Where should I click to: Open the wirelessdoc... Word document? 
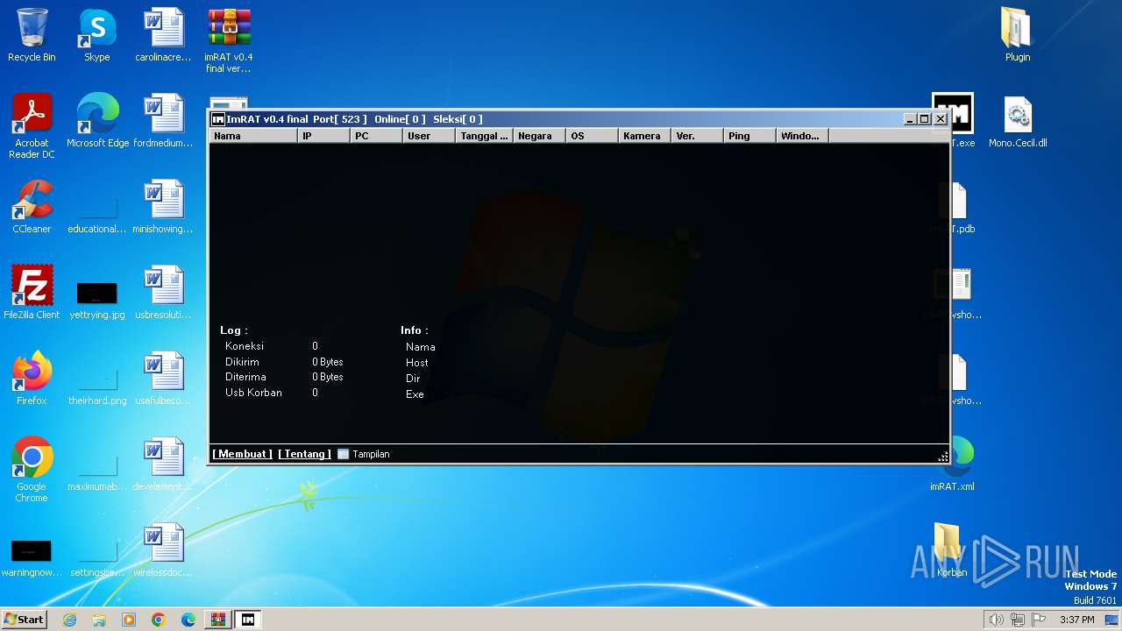click(x=163, y=550)
